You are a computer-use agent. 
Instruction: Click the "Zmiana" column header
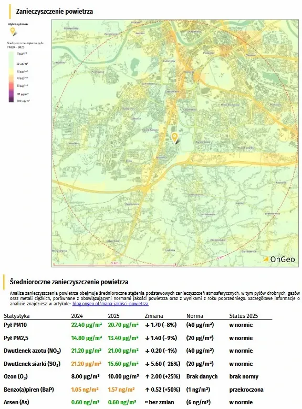tap(154, 316)
